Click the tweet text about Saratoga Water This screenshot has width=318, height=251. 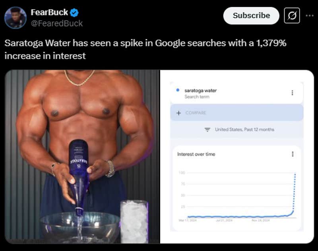click(x=145, y=49)
